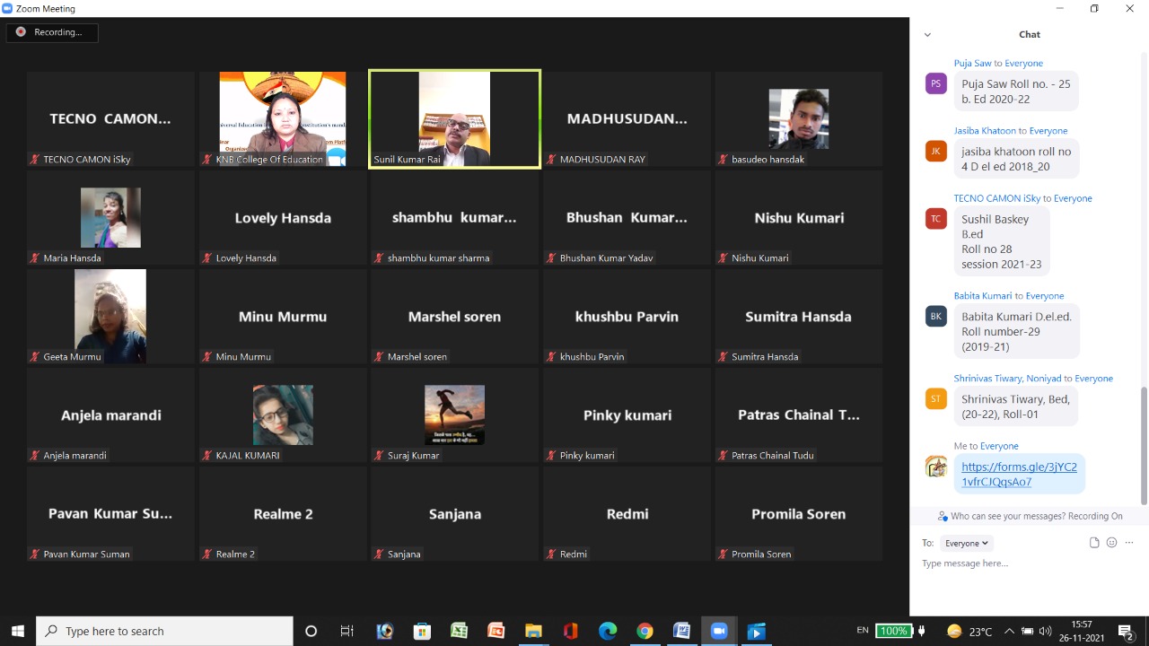Click Puja Saw sender name in chat
This screenshot has height=646, width=1149.
pos(972,63)
